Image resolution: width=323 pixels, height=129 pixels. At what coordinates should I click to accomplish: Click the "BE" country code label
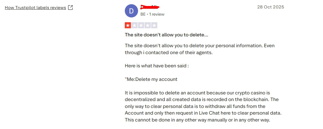[x=143, y=14]
